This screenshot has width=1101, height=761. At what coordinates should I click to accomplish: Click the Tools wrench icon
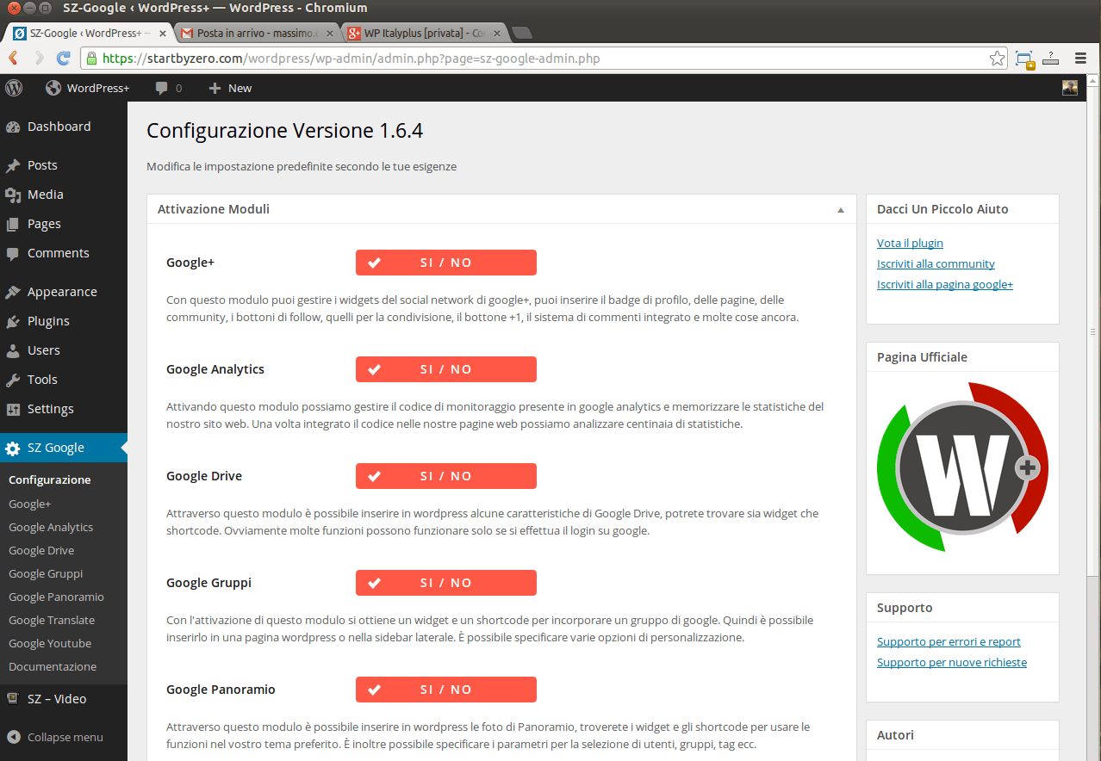pos(13,380)
